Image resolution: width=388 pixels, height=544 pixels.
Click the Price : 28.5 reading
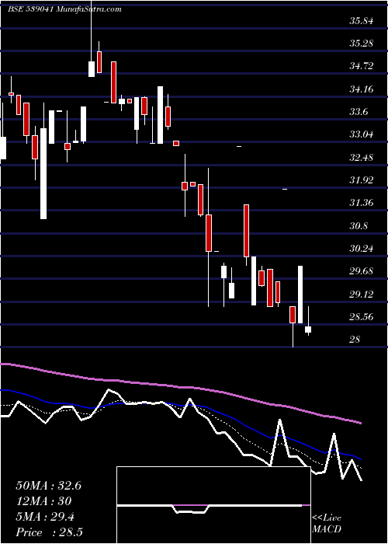49,532
